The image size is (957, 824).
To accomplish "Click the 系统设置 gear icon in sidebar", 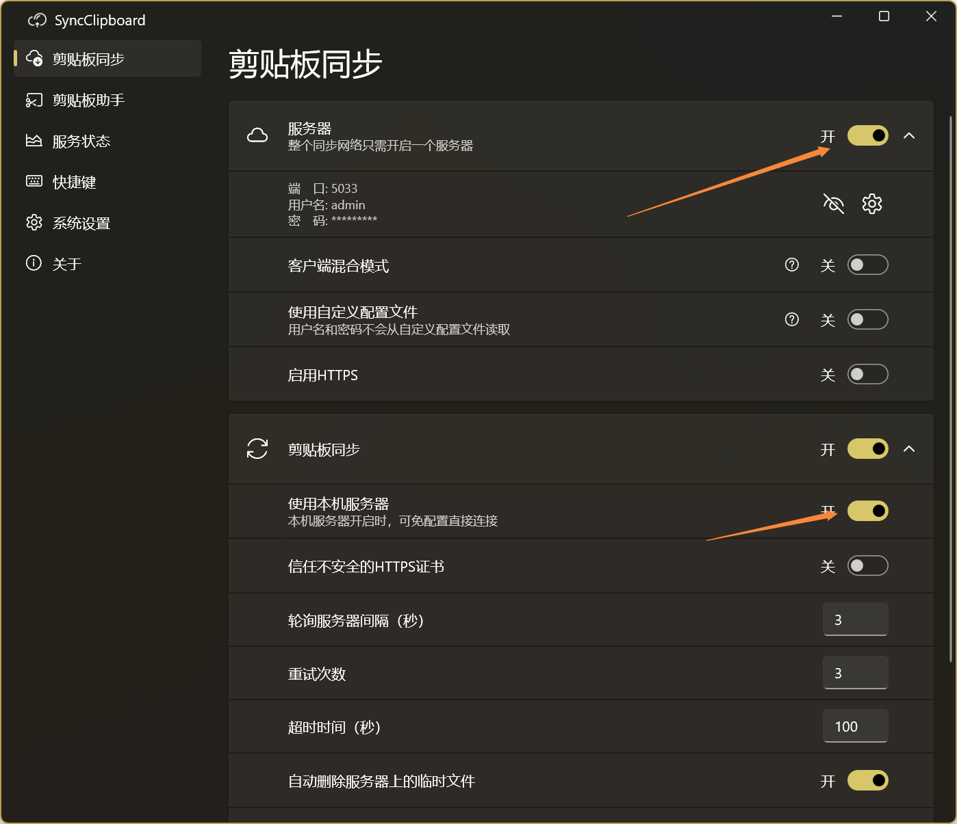I will 34,222.
